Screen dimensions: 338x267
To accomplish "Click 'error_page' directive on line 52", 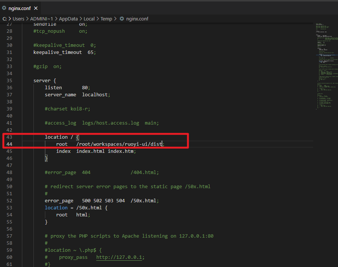I will point(59,201).
